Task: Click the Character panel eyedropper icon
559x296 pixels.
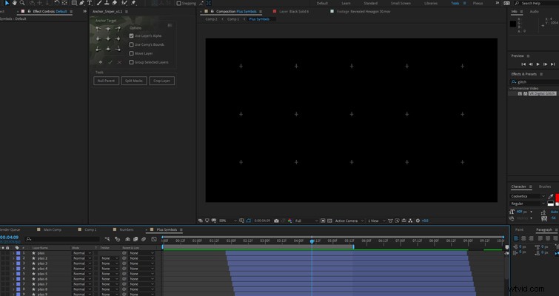Action: point(550,196)
